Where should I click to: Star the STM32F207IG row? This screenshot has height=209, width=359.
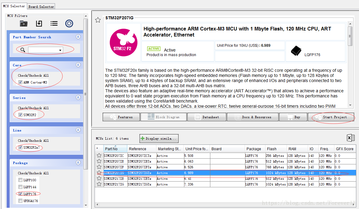[99, 173]
